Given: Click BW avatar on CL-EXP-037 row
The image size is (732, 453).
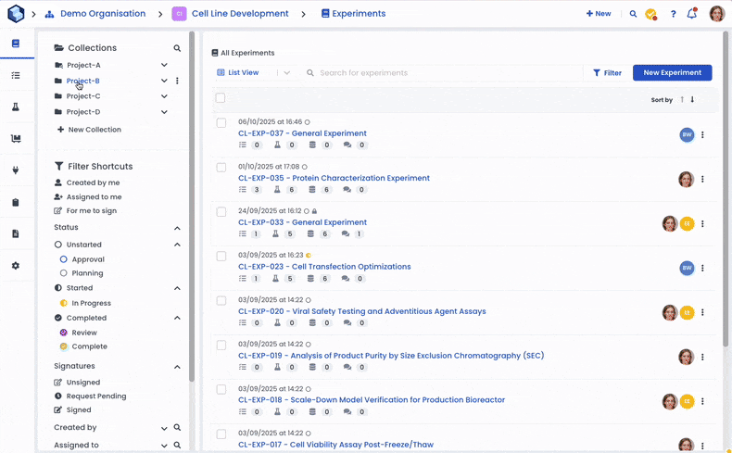Looking at the screenshot, I should click(687, 135).
